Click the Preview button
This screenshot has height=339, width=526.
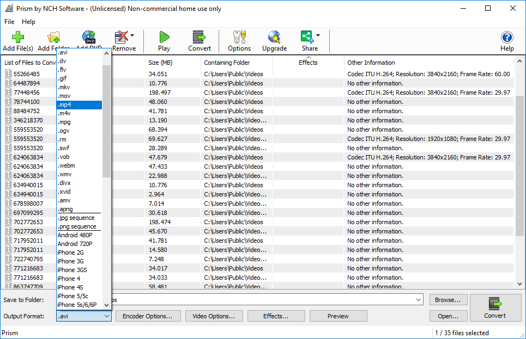[338, 316]
